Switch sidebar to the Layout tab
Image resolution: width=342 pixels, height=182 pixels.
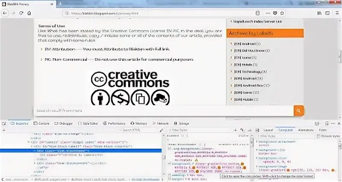pos(268,130)
